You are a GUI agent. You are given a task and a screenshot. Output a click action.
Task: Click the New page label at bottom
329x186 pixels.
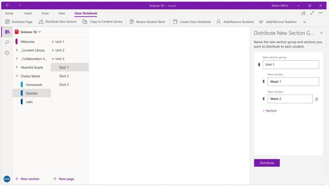(66, 179)
